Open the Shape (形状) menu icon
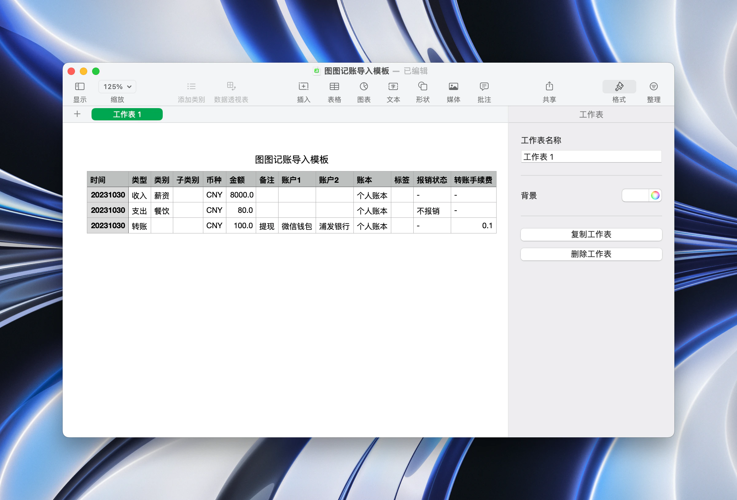The image size is (737, 500). click(x=423, y=87)
